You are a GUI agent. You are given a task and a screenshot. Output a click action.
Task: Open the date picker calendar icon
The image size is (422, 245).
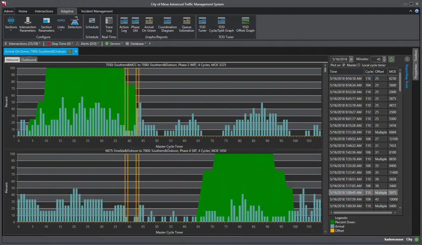tap(351, 59)
